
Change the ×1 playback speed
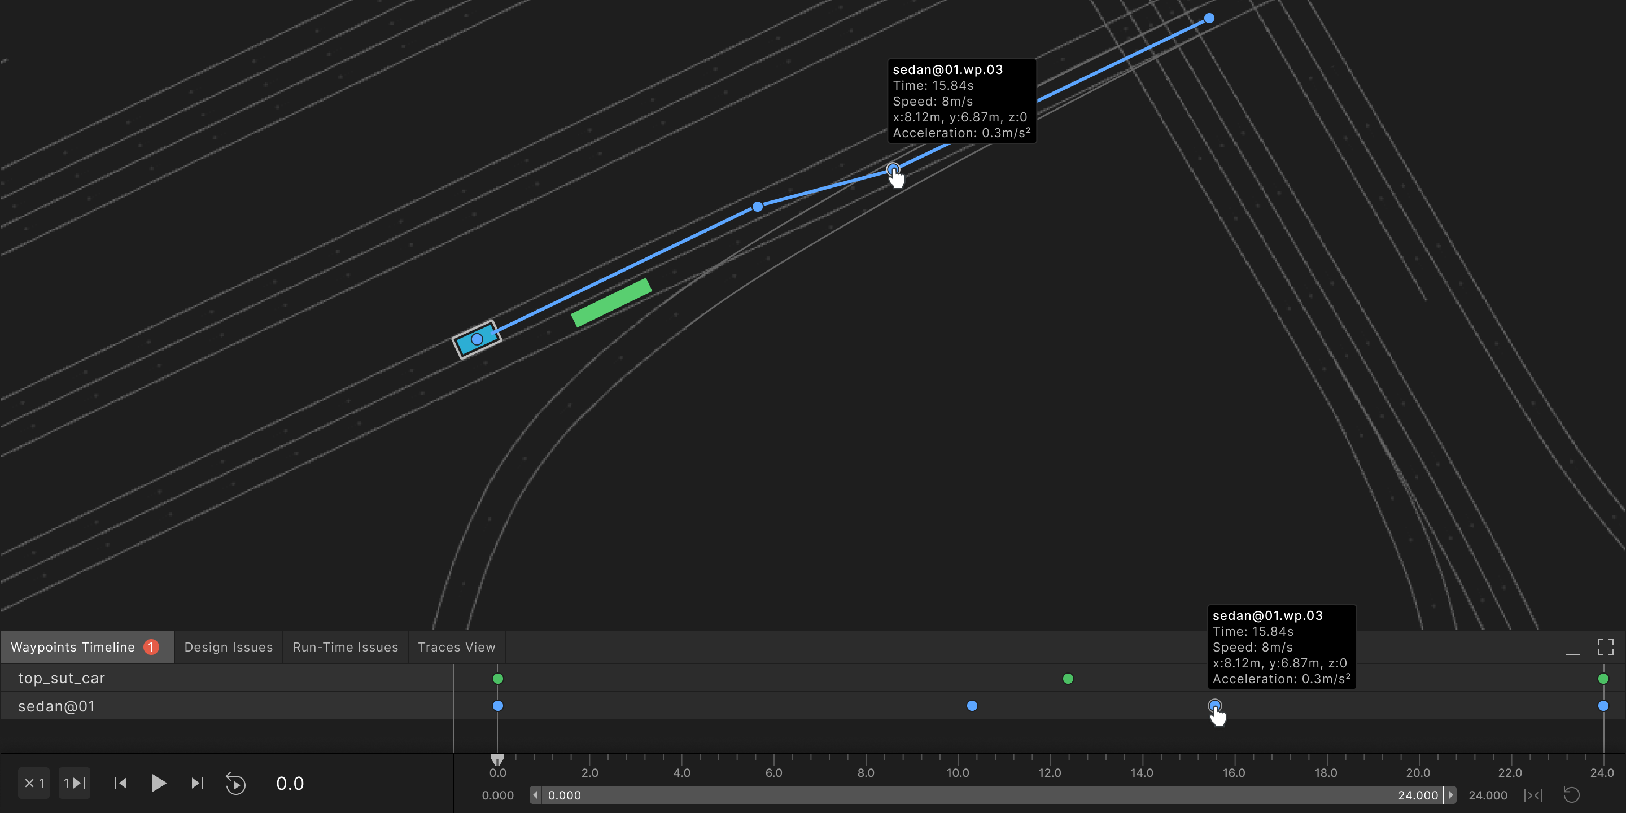pos(34,783)
